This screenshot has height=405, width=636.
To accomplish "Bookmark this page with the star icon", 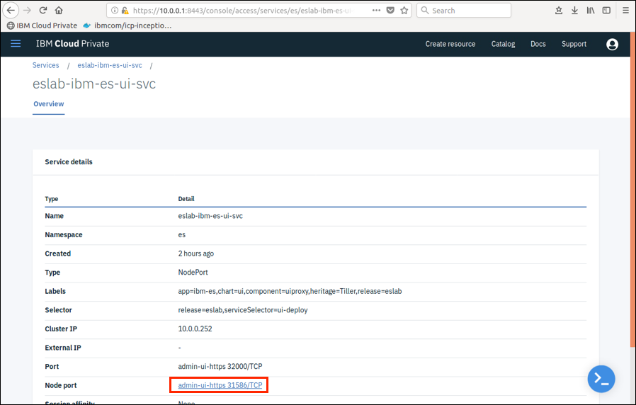I will tap(404, 11).
